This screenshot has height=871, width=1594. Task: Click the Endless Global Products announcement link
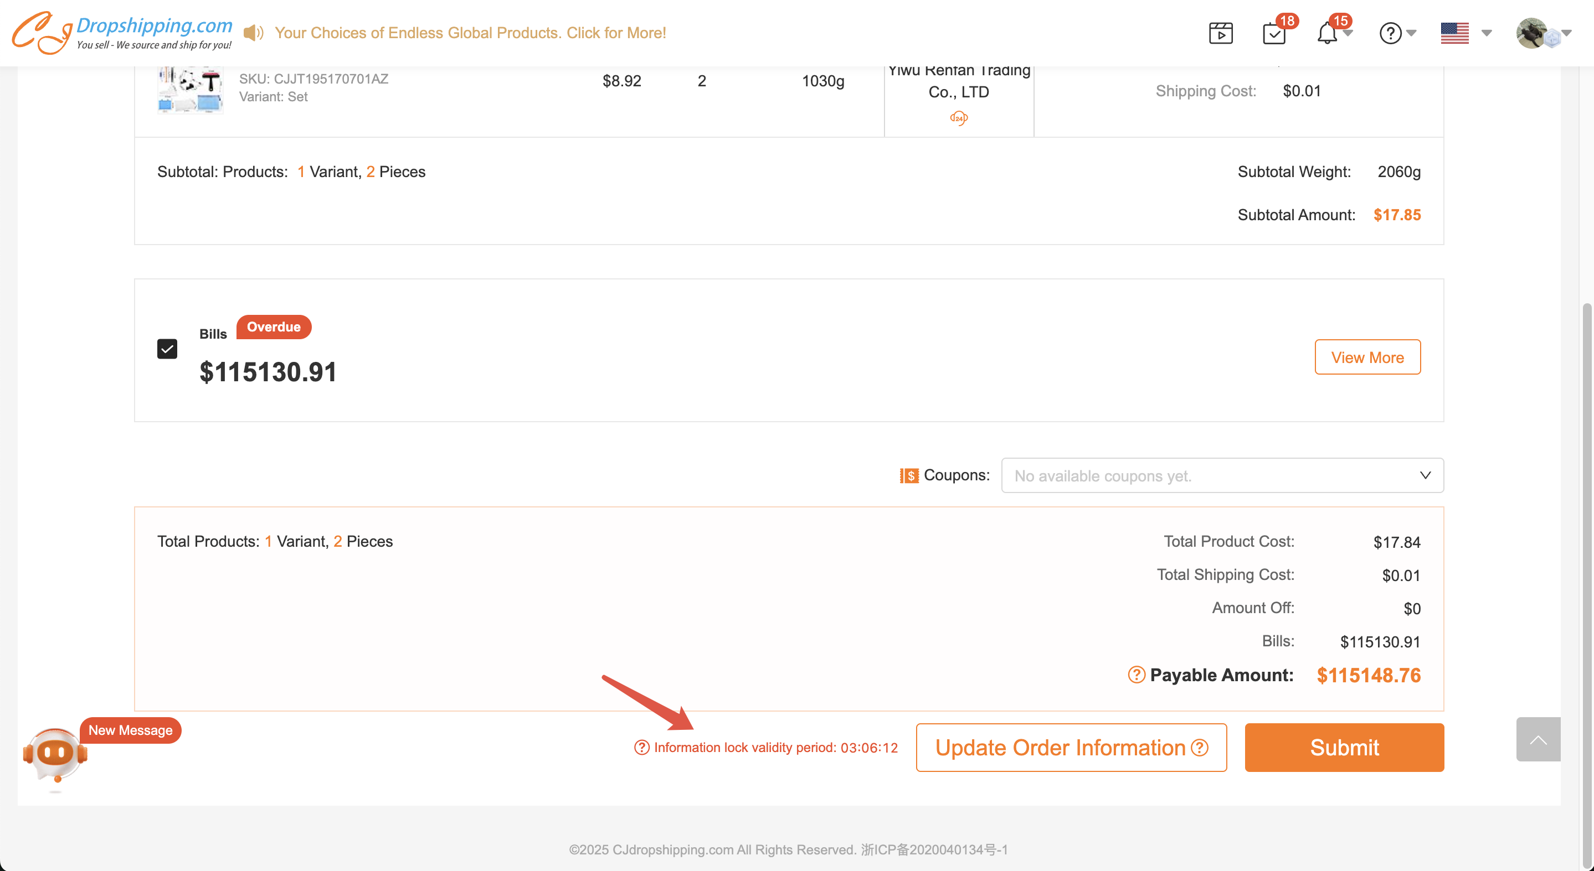pyautogui.click(x=470, y=33)
